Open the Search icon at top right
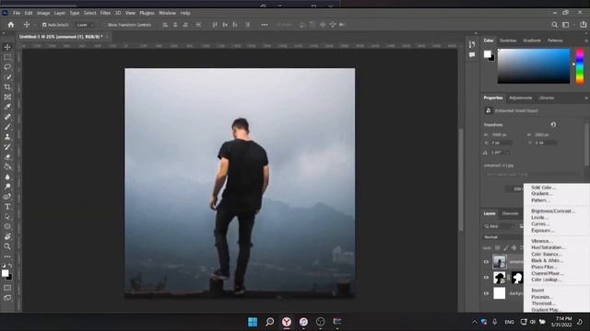 click(x=554, y=25)
